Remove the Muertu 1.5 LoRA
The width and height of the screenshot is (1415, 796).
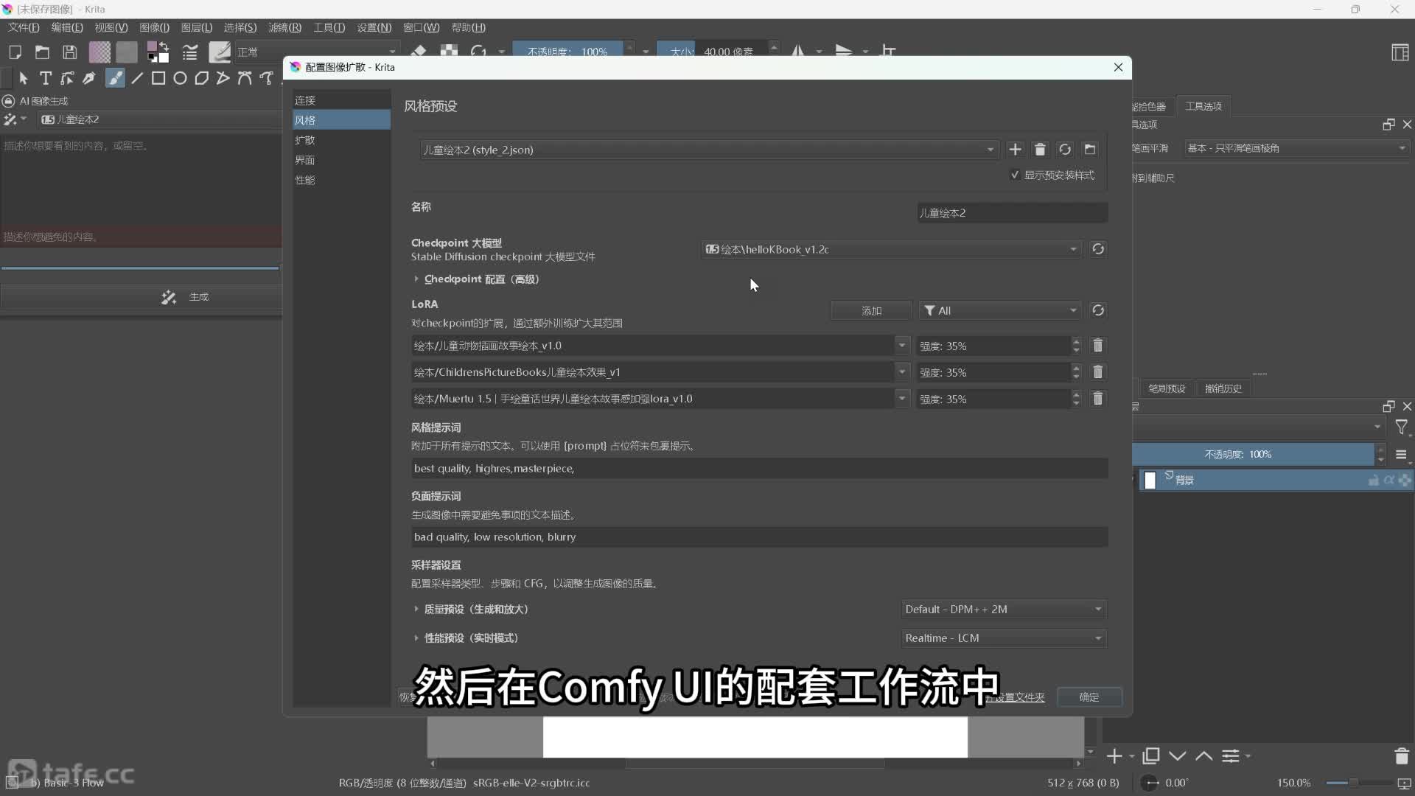tap(1098, 399)
